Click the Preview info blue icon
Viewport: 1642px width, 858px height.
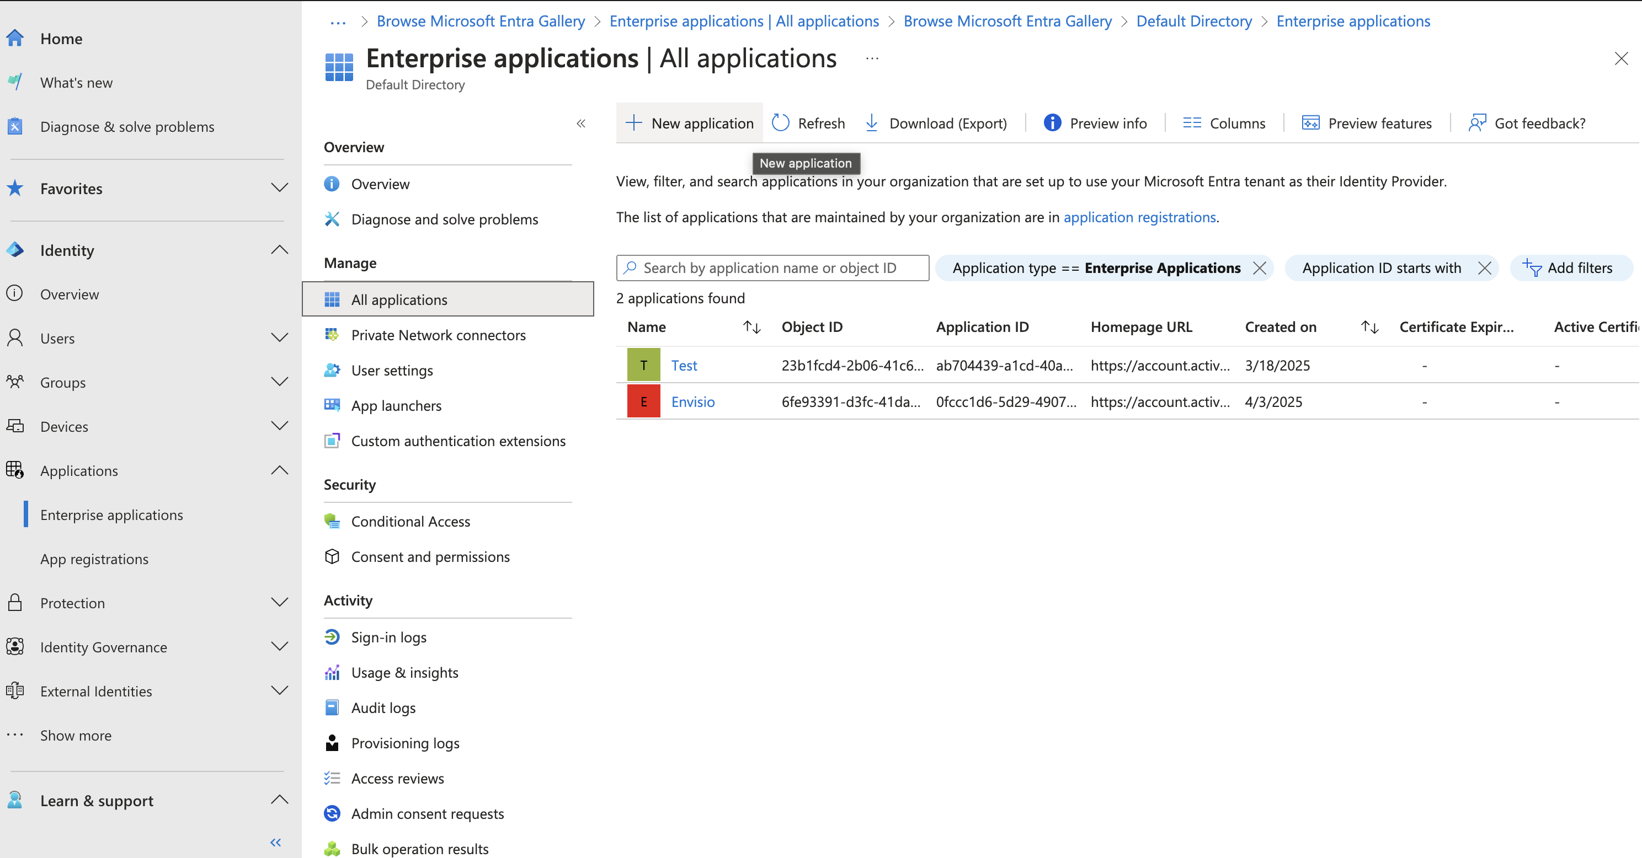pos(1052,122)
